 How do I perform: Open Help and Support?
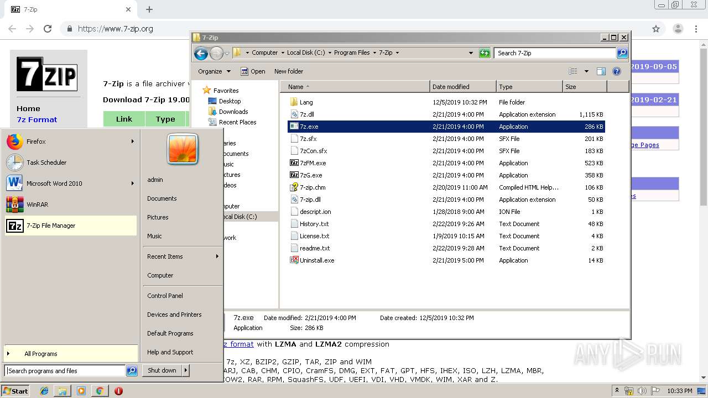coord(170,352)
